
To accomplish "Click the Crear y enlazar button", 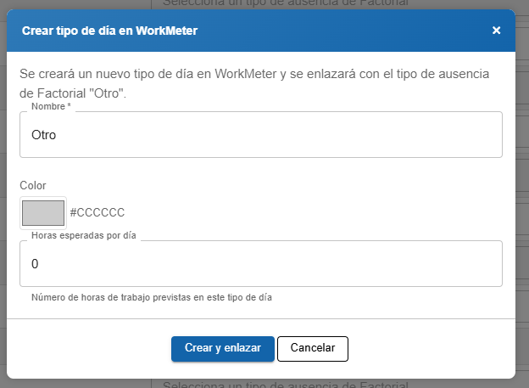I will (223, 348).
